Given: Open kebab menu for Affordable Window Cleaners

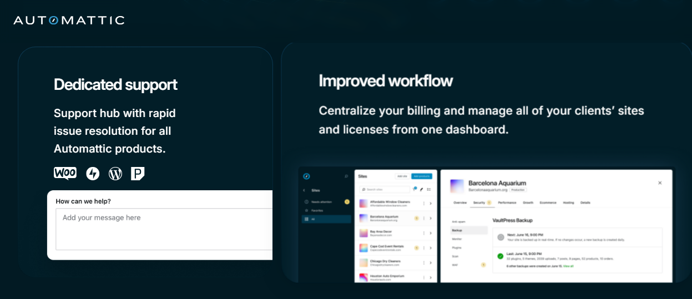Looking at the screenshot, I should click(423, 204).
